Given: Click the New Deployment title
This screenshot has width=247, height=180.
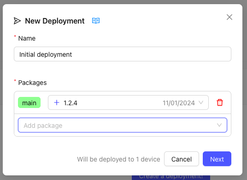Looking at the screenshot, I should click(55, 21).
